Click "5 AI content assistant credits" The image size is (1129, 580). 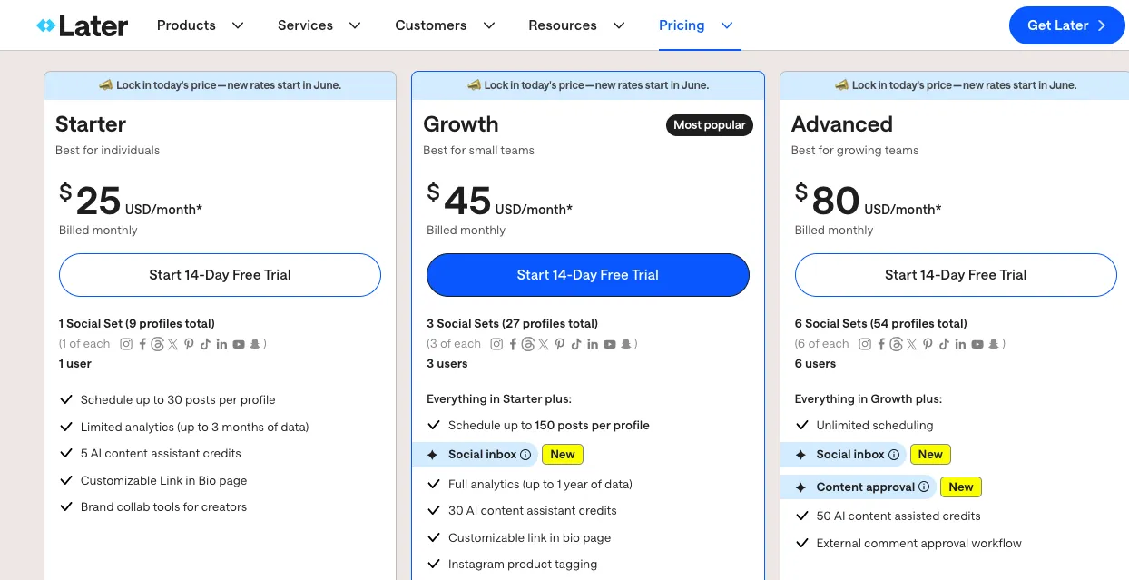pos(161,454)
